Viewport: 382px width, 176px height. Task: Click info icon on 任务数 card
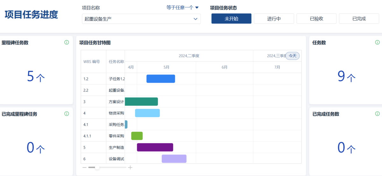tap(377, 42)
